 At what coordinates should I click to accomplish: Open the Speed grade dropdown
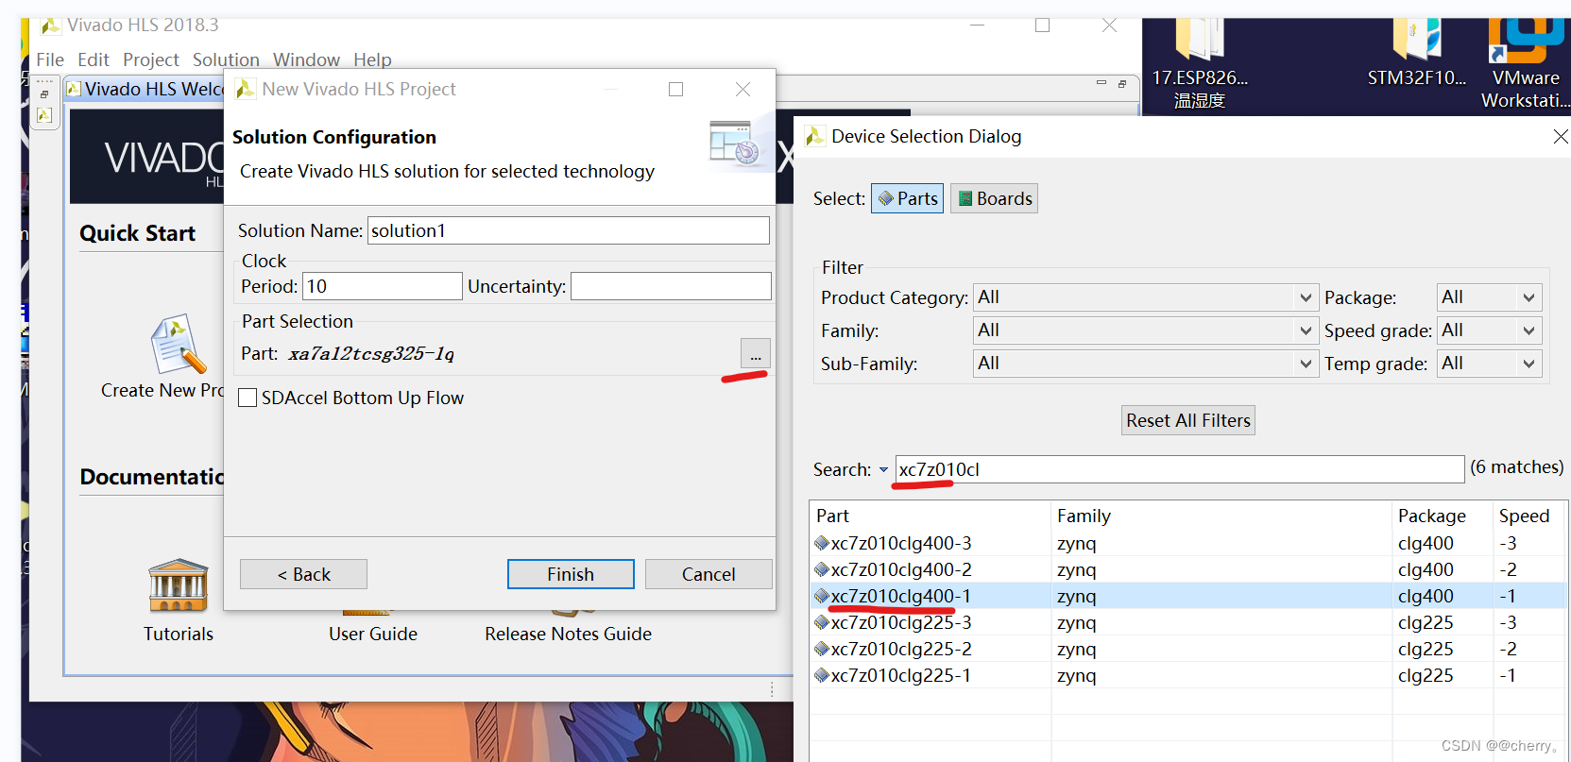tap(1490, 330)
